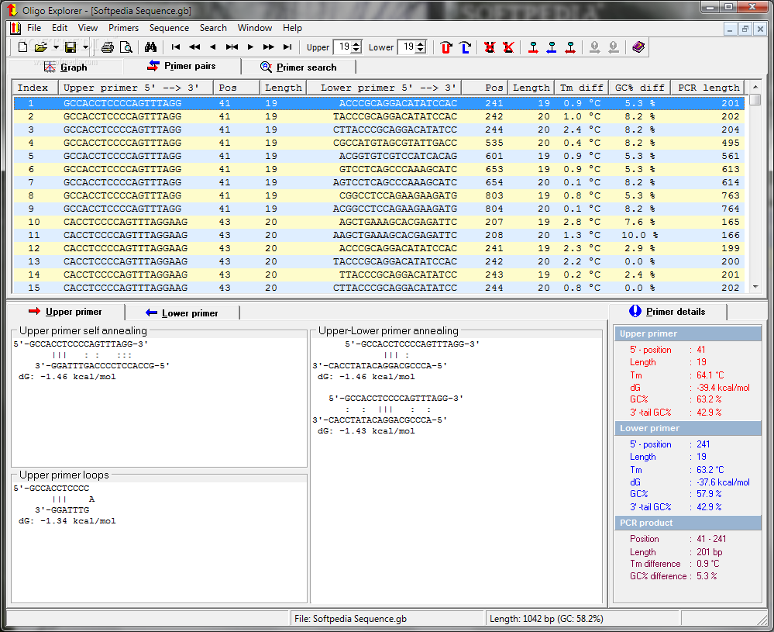Click Lower primer 5' --> 3' column header
Screen dimensions: 774x632
coord(384,88)
